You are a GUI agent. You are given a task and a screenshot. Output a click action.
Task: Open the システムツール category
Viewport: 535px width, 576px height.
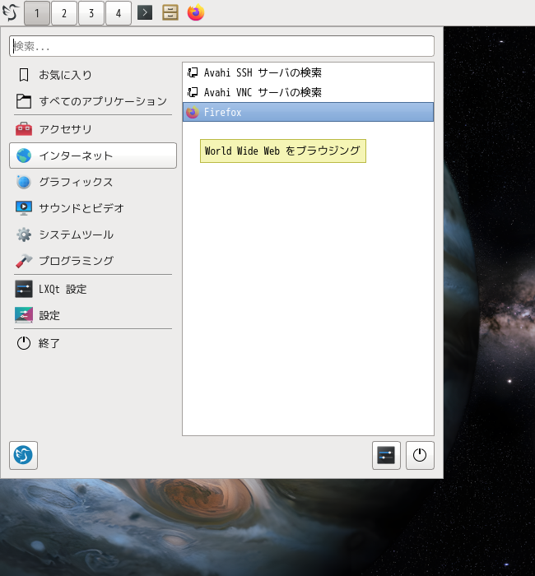pyautogui.click(x=93, y=235)
